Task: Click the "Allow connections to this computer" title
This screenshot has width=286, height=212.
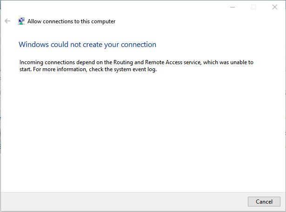Action: [71, 21]
